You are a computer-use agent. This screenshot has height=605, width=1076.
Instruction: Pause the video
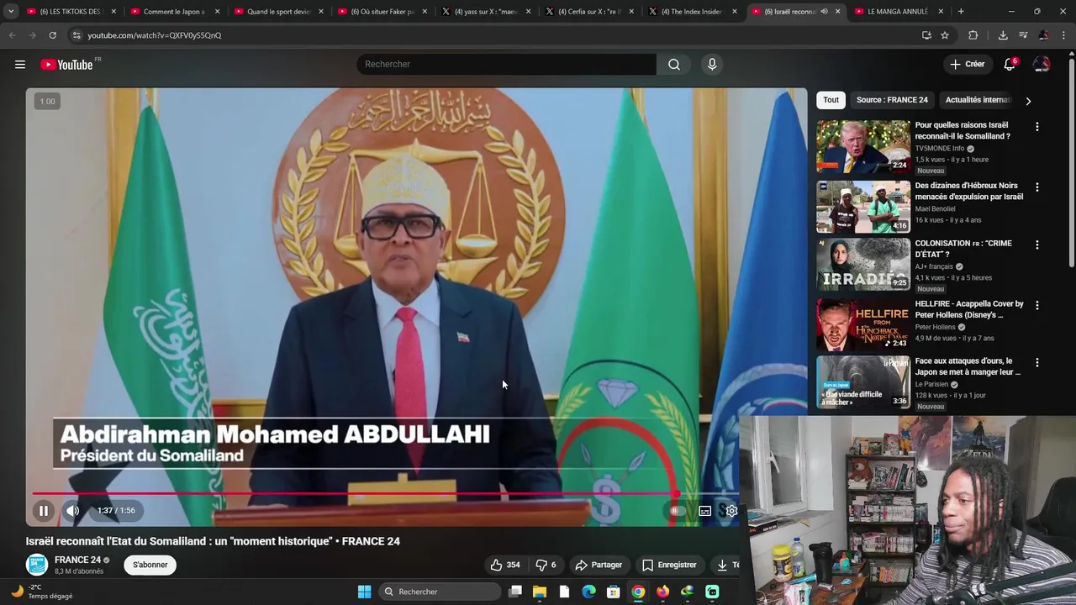pos(43,510)
